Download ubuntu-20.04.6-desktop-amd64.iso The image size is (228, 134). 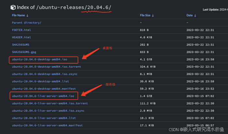39,59
